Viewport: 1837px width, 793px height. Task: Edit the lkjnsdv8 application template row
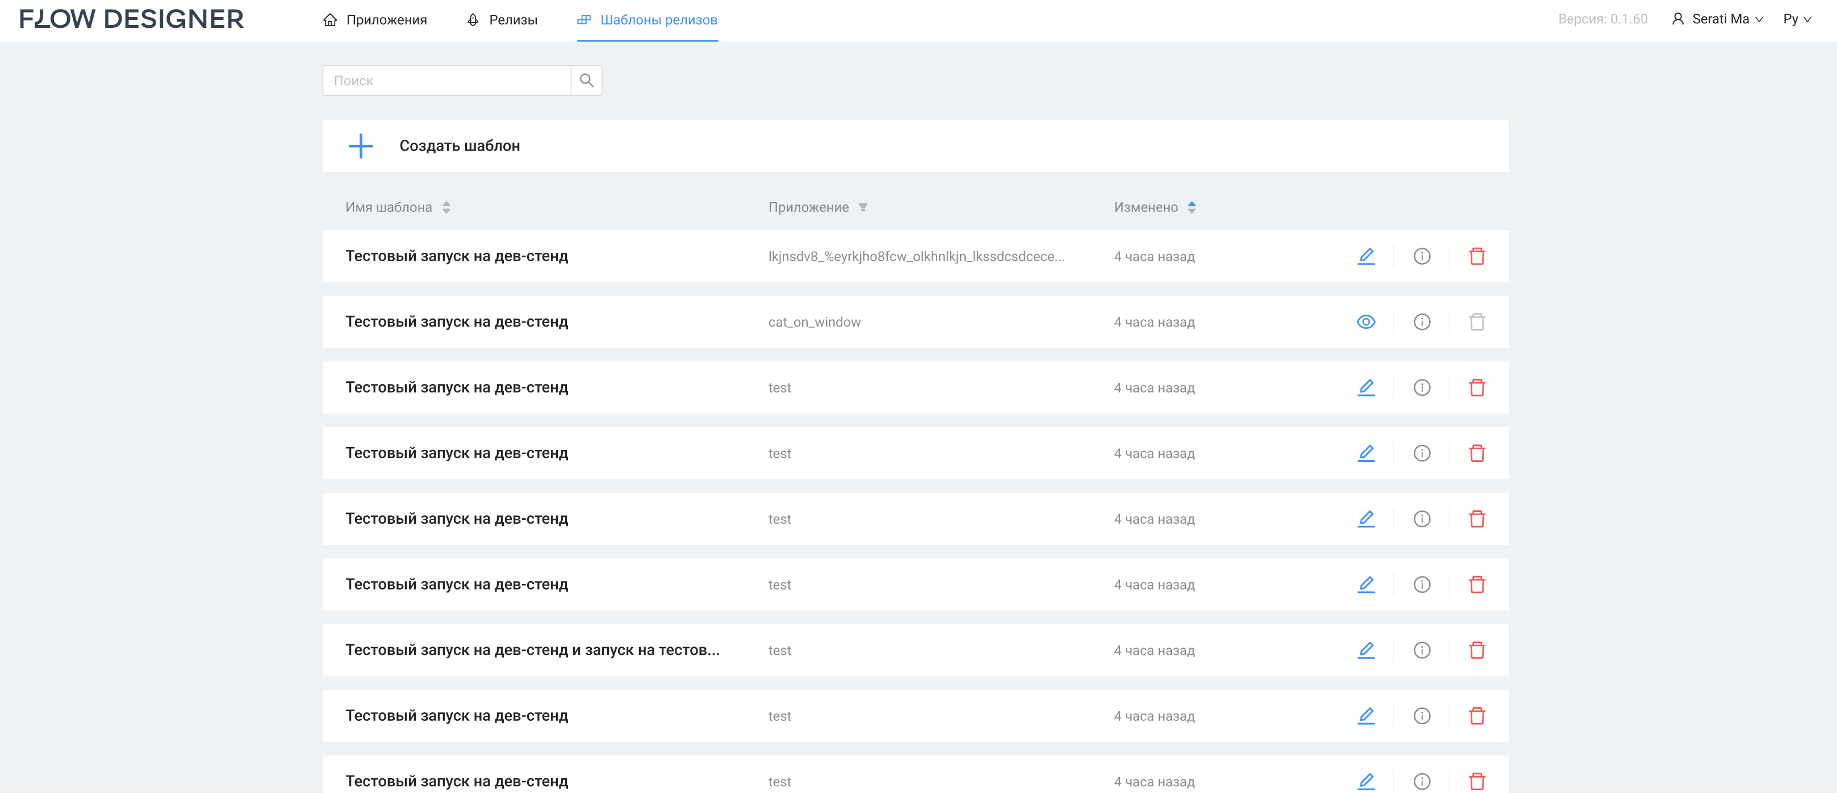tap(1366, 256)
